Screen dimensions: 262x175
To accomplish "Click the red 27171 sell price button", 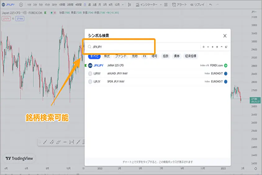I will pyautogui.click(x=6, y=19).
